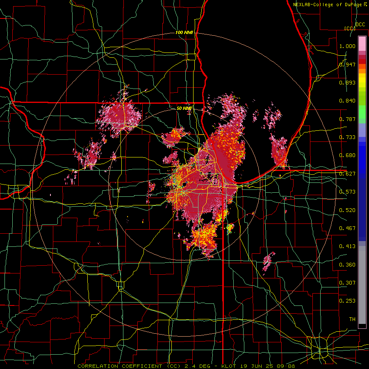Click the 0.573 legend value
Viewport: 369px width, 369px height.
point(347,192)
